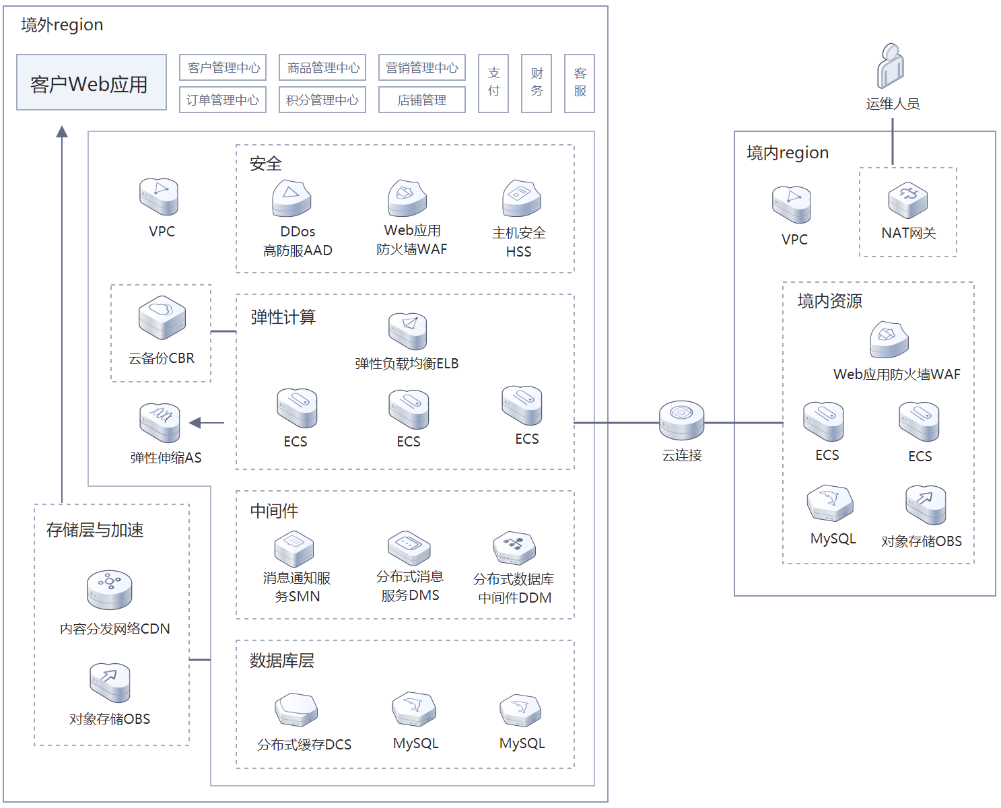Screen dimensions: 1001x808
Task: Select the 云连接 icon
Action: click(x=682, y=420)
